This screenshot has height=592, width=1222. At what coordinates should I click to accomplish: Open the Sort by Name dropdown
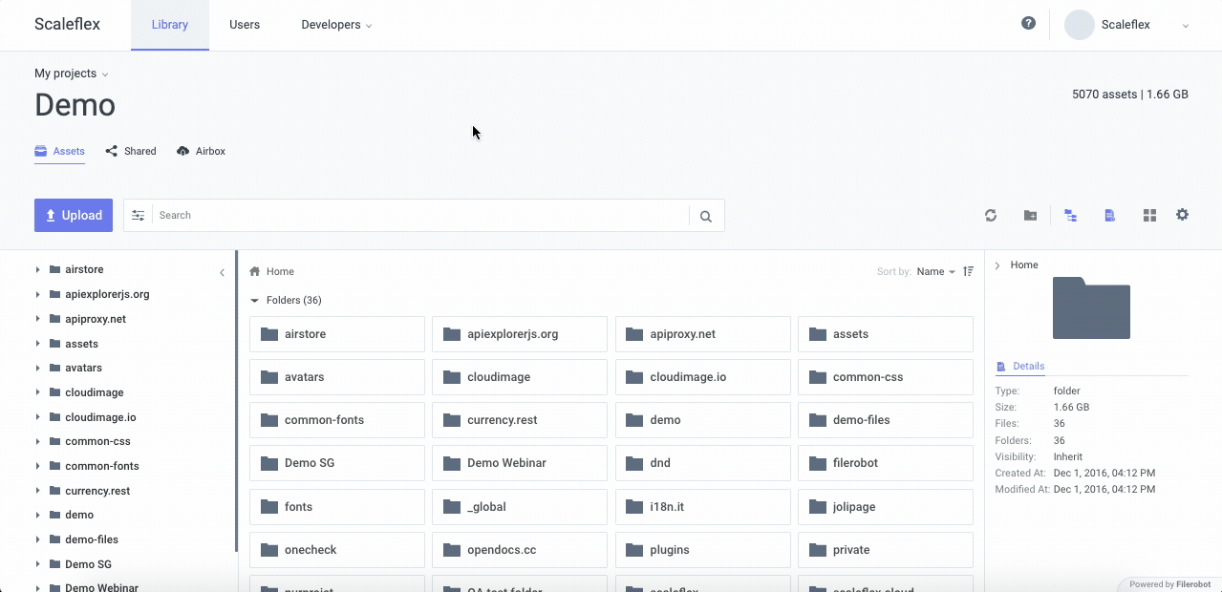[936, 271]
